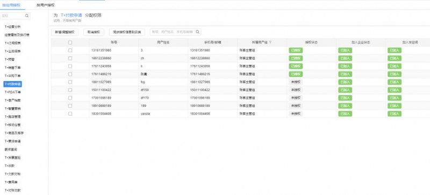
Task: Select T+经营分析 in the sidebar
Action: coord(12,27)
